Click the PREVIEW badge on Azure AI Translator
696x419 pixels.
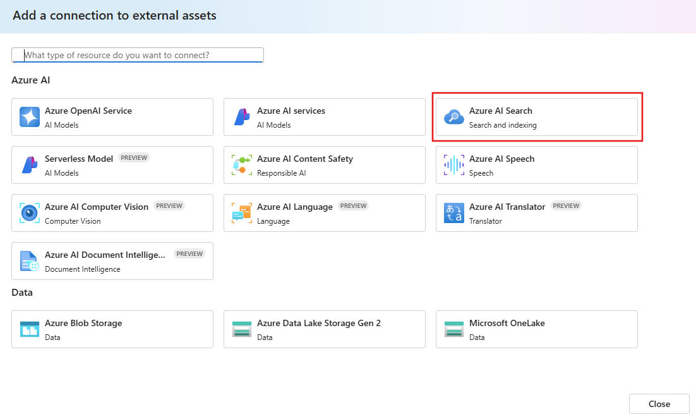tap(566, 206)
